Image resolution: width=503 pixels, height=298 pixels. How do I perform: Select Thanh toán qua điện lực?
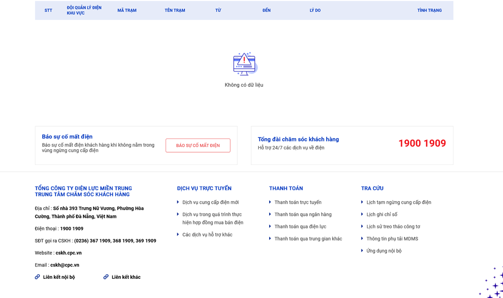[x=300, y=227]
